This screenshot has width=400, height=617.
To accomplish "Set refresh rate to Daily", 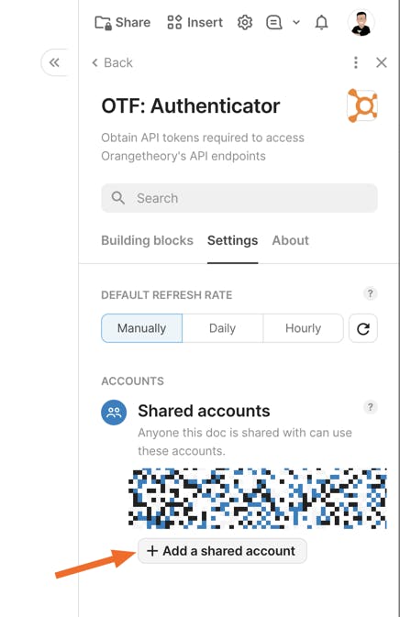I will tap(222, 328).
